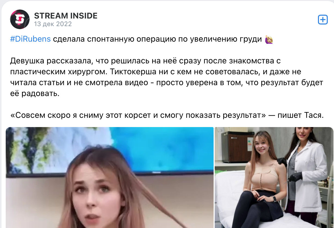
Task: Open the STREAM INSIDE channel name
Action: (x=66, y=16)
